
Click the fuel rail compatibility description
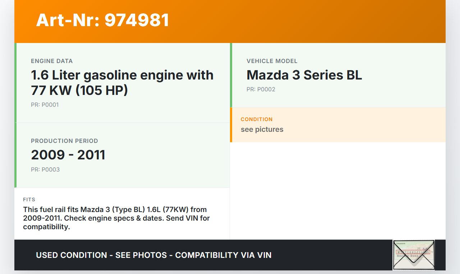click(x=116, y=218)
